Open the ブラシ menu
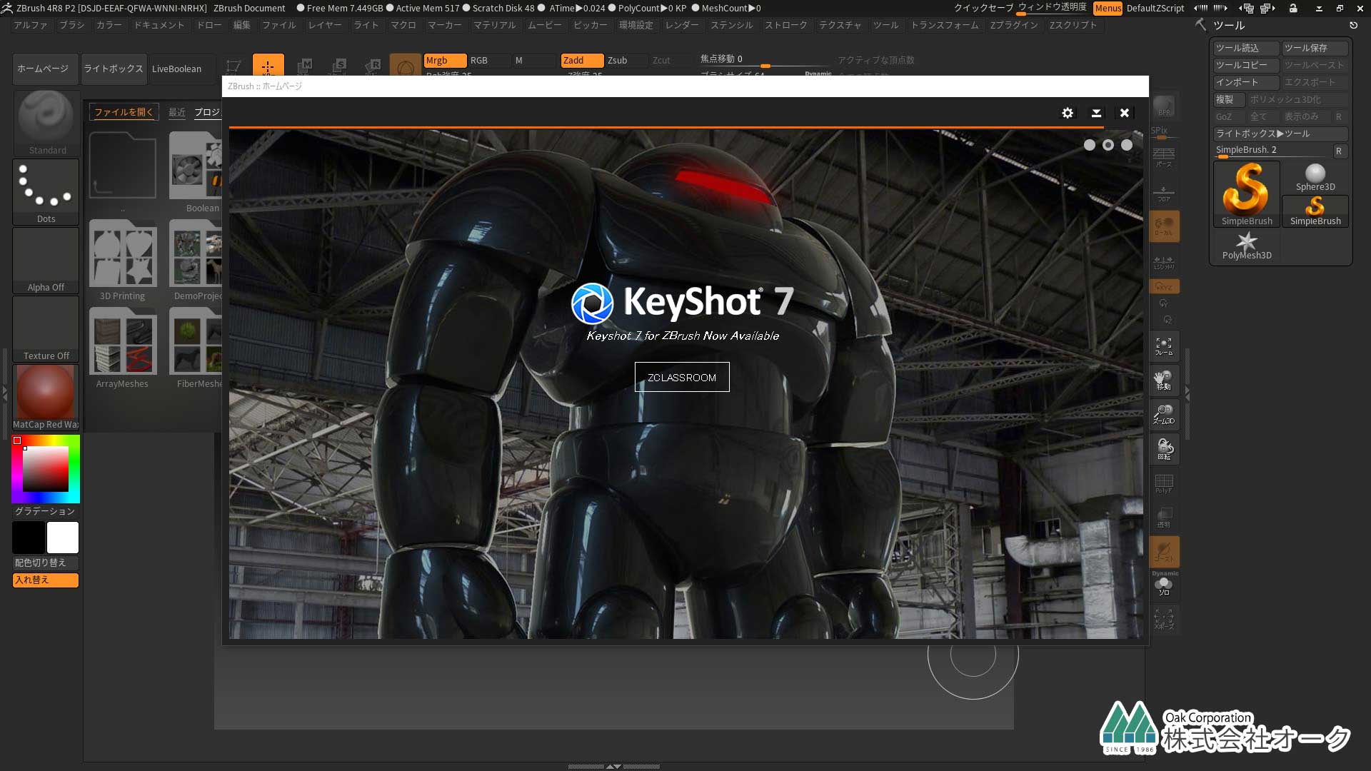This screenshot has width=1371, height=771. (x=71, y=25)
